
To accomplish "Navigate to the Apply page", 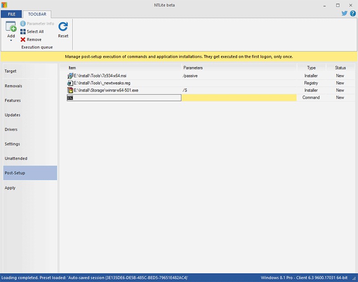I will tap(10, 188).
